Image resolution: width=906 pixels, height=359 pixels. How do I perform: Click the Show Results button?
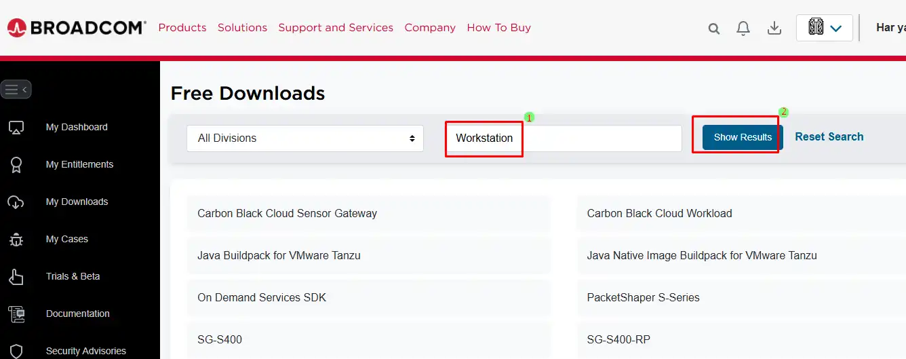coord(743,137)
